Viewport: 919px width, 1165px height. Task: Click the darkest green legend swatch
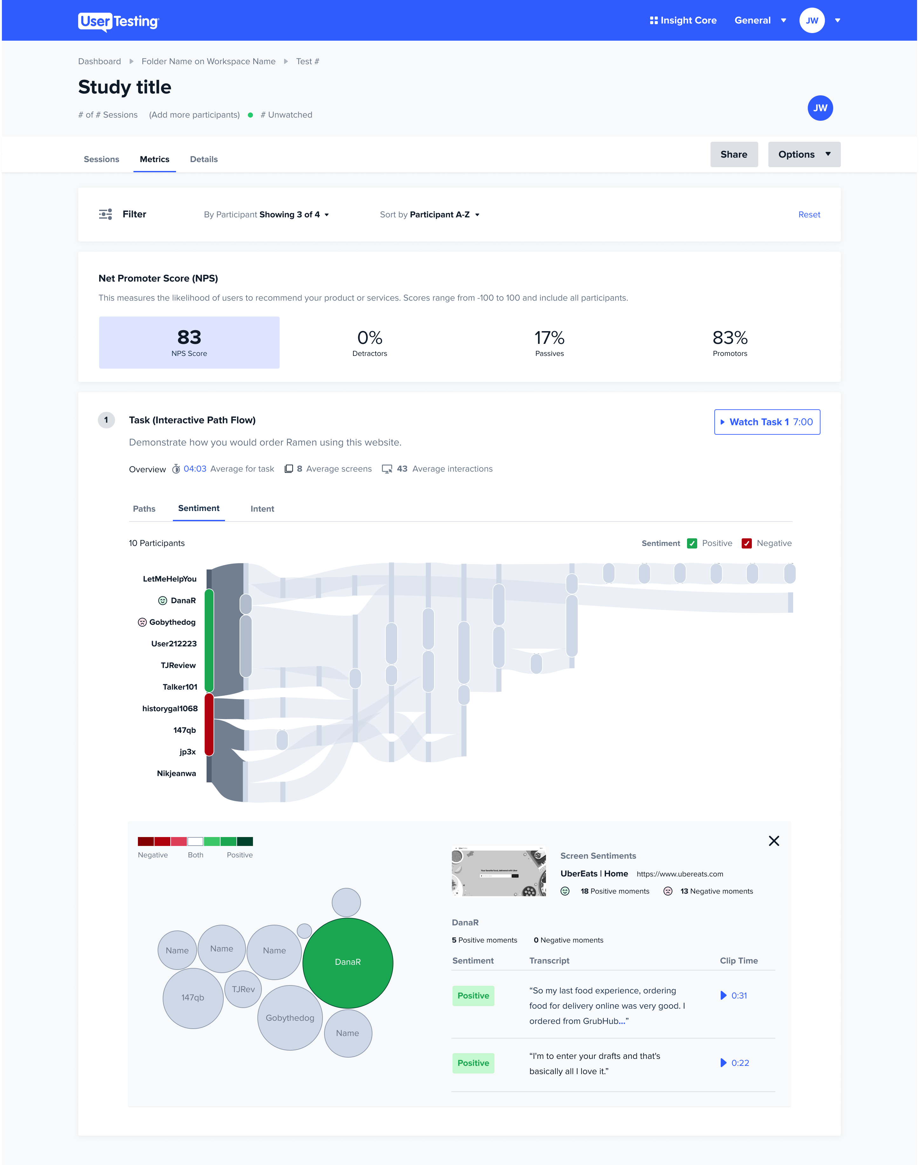(245, 841)
